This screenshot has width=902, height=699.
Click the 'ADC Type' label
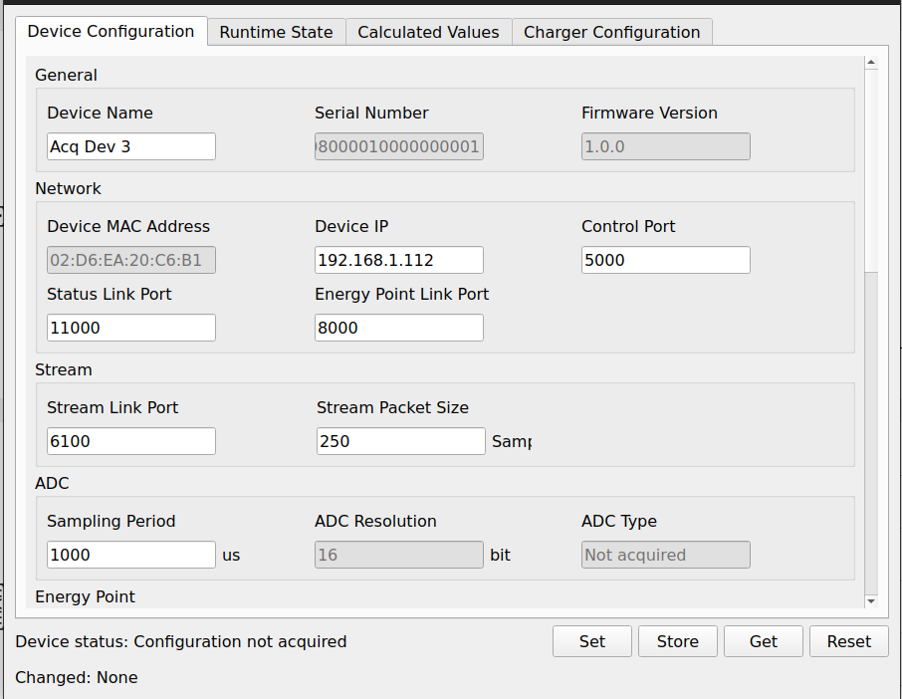click(619, 521)
